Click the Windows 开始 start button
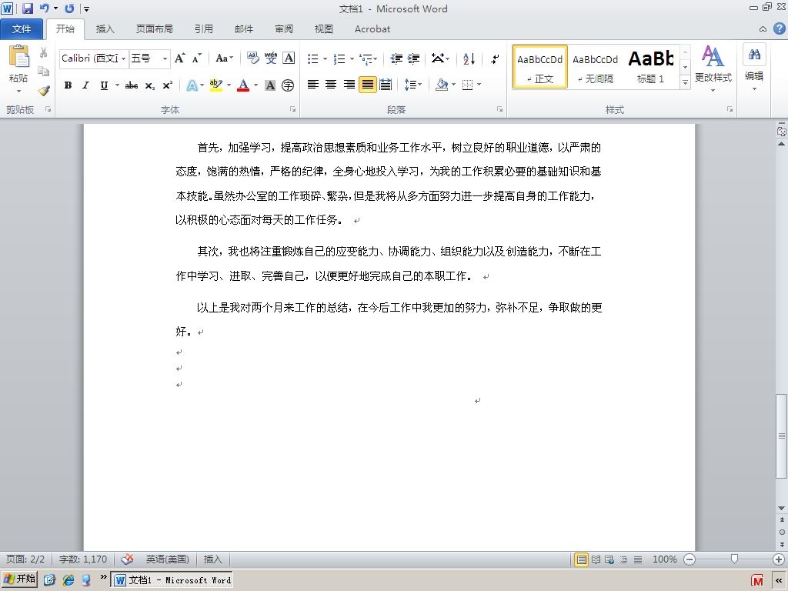 (x=19, y=579)
